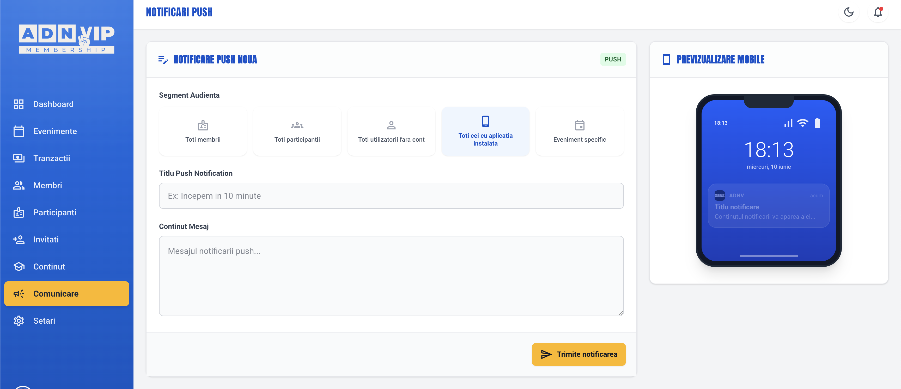
Task: Toggle dark mode with the moon icon
Action: tap(849, 12)
